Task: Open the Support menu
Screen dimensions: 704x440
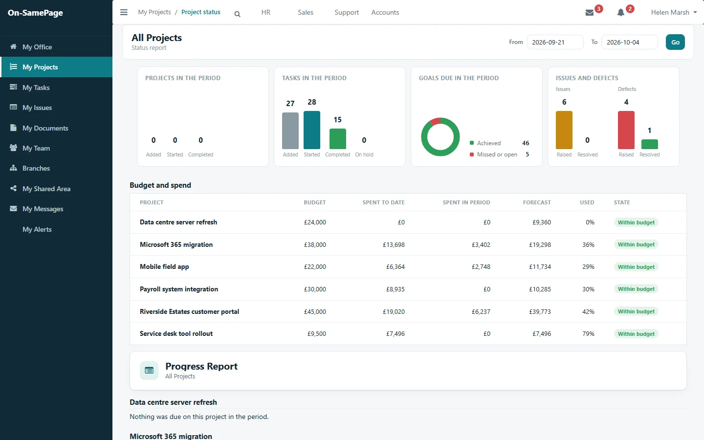Action: [x=347, y=12]
